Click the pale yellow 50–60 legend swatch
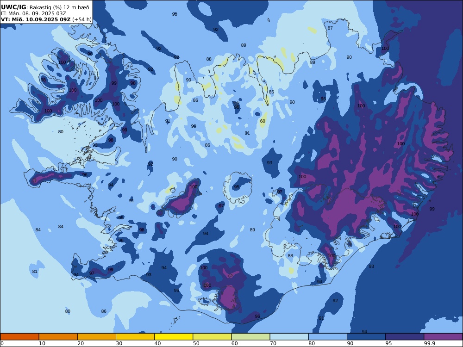Image resolution: width=463 pixels, height=347 pixels. pyautogui.click(x=212, y=337)
